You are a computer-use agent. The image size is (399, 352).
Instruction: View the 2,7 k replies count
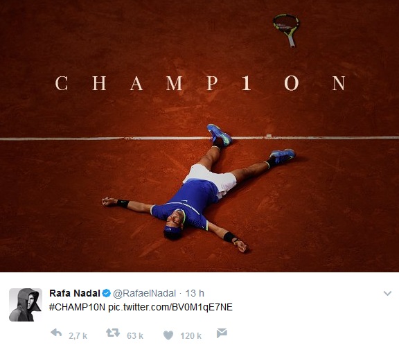[x=78, y=336]
